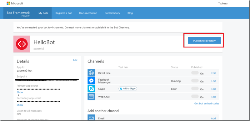Click the HelloBot title text
This screenshot has width=250, height=121.
click(44, 42)
